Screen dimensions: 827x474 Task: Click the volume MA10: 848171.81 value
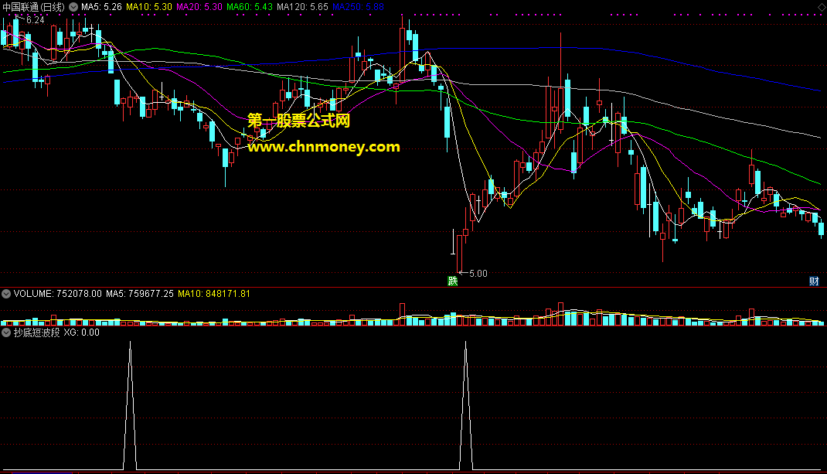pos(214,294)
